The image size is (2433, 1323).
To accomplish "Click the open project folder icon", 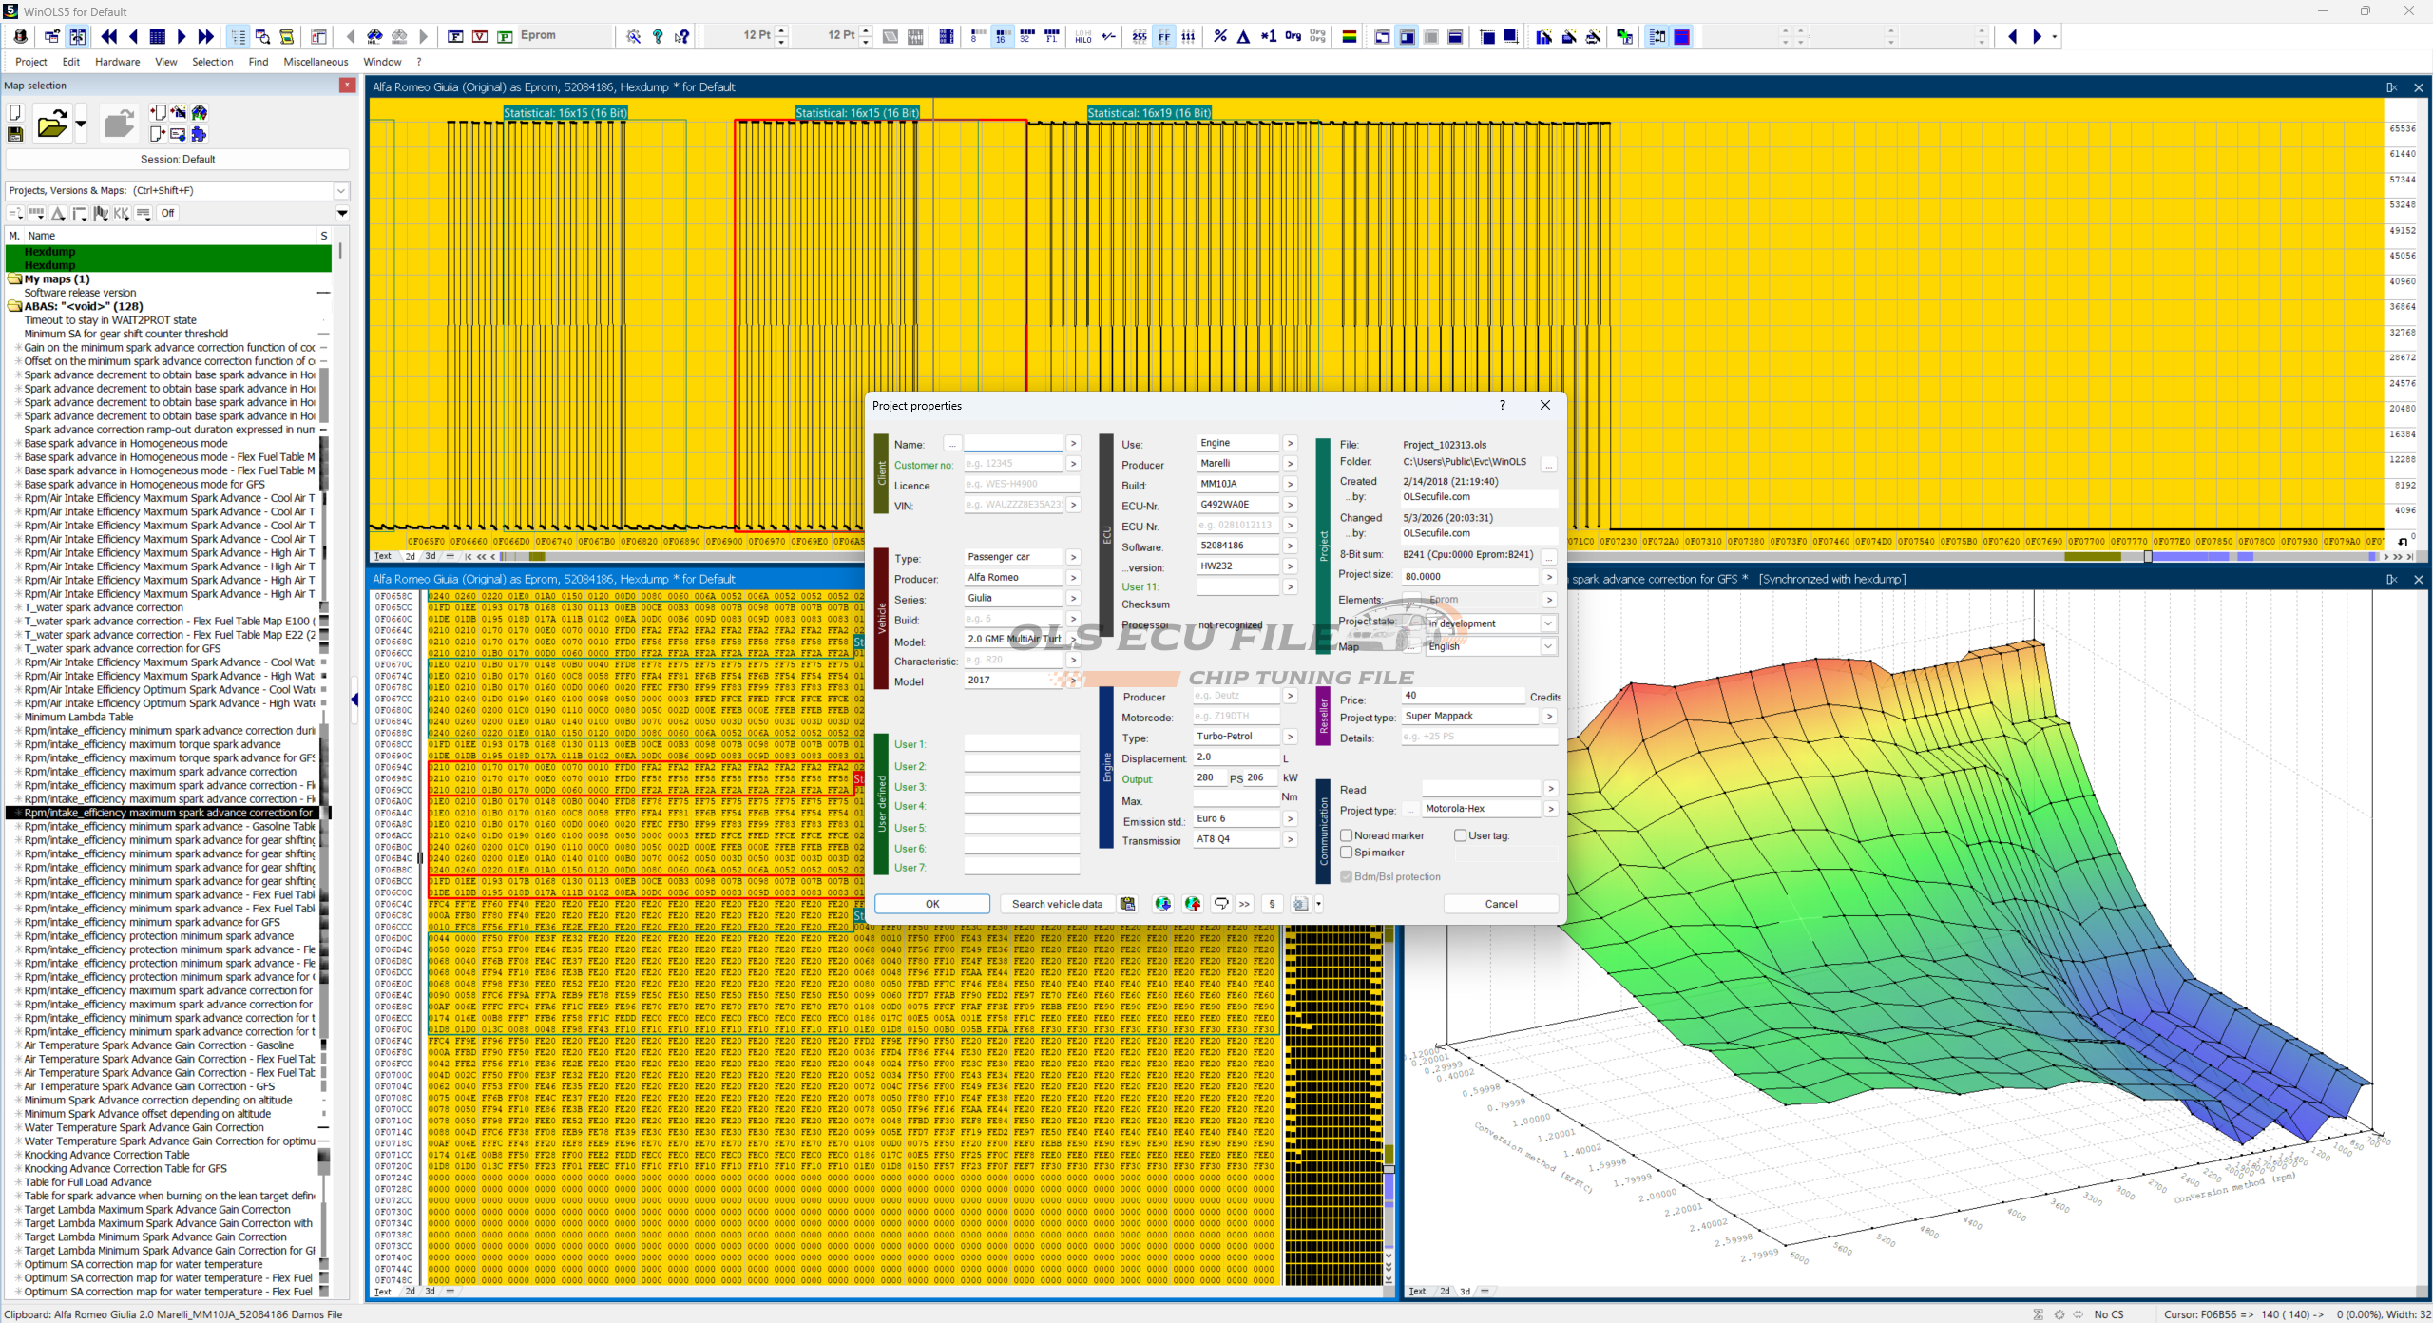I will [51, 124].
